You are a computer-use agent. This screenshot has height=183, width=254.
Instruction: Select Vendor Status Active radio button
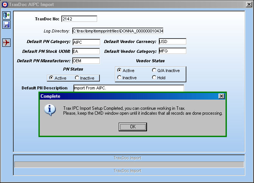point(119,70)
